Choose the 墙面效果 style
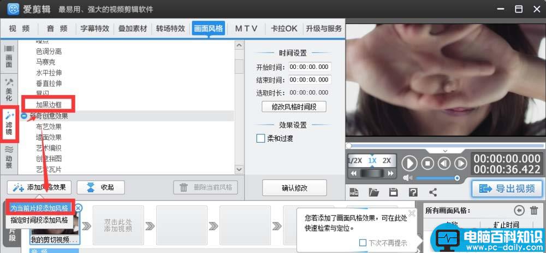This screenshot has height=253, width=546. coord(49,137)
